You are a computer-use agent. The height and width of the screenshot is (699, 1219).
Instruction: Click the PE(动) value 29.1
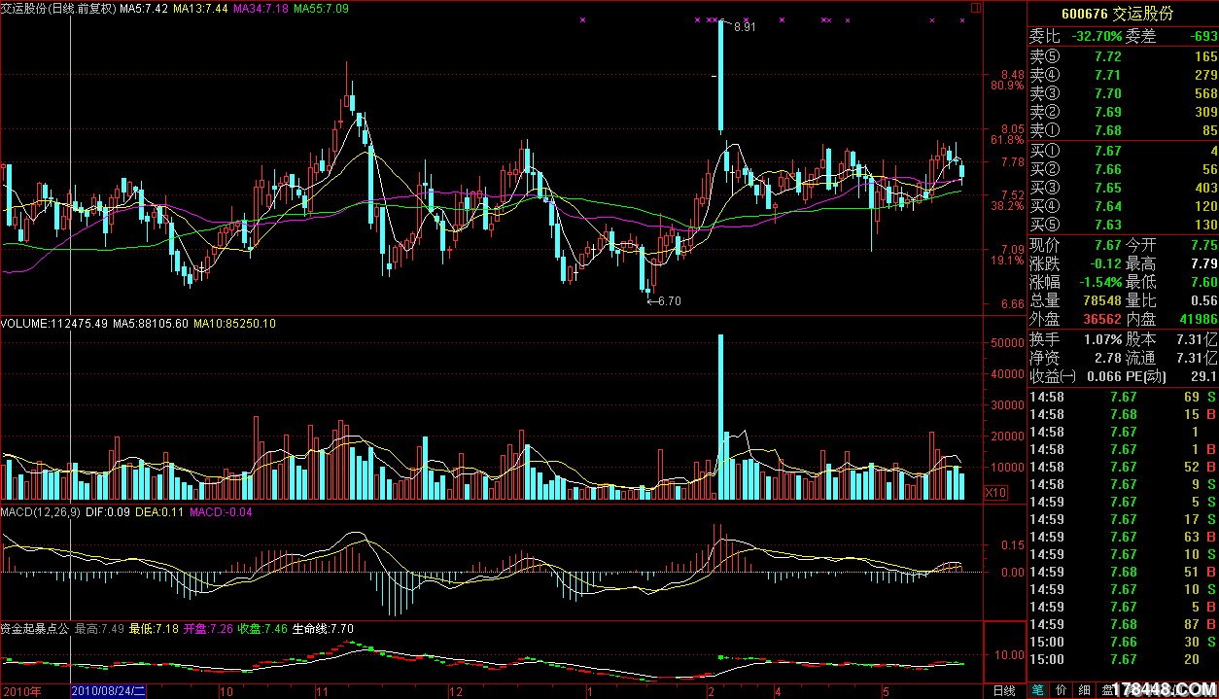click(x=1204, y=377)
